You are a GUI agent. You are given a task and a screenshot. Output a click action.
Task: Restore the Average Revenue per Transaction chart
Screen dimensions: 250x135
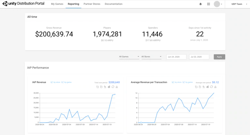click(211, 87)
